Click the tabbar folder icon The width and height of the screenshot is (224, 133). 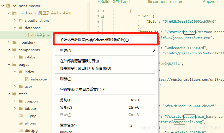click(21, 109)
